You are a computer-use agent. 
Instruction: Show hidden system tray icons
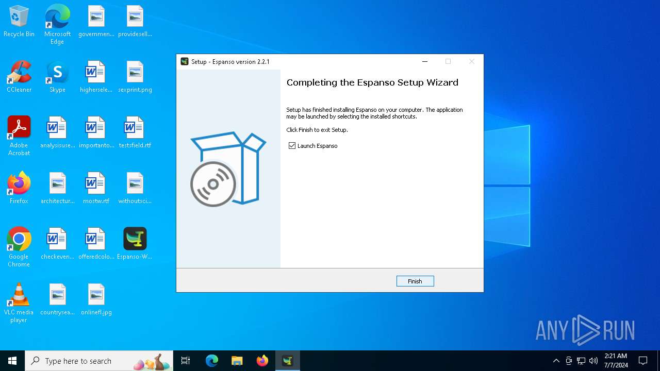point(556,361)
